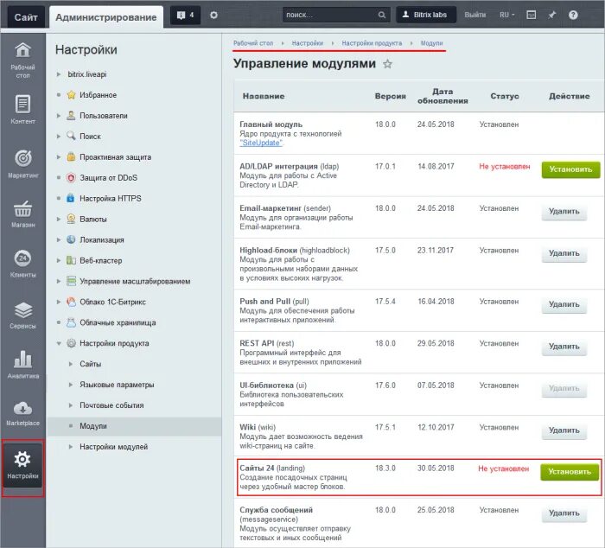Image resolution: width=605 pixels, height=548 pixels.
Task: Install the AD/LDAP интеграция module
Action: (x=570, y=169)
